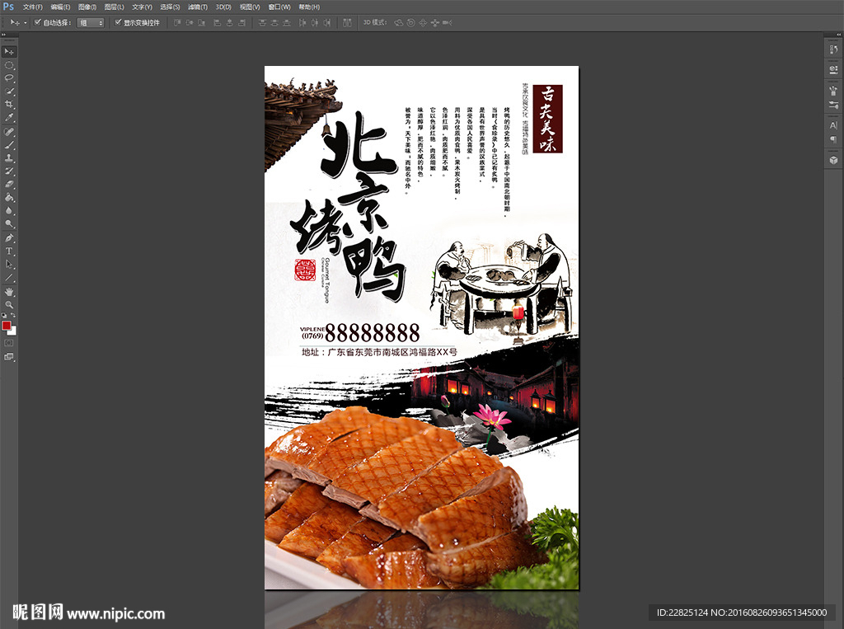Select the Path Selection tool
This screenshot has width=844, height=629.
[x=9, y=265]
